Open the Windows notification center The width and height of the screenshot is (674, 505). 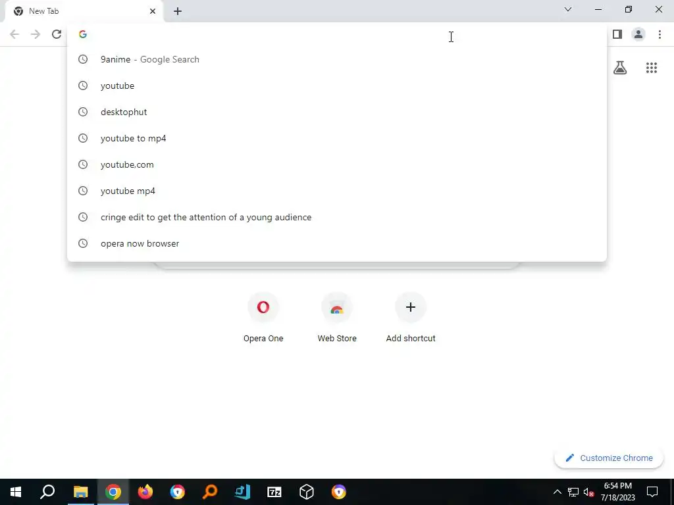tap(652, 492)
